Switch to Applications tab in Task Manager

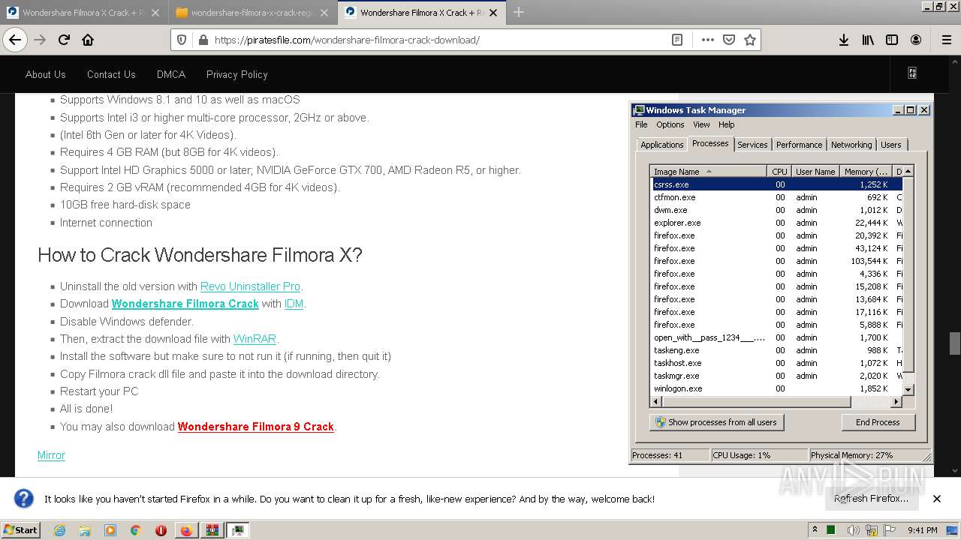coord(661,145)
